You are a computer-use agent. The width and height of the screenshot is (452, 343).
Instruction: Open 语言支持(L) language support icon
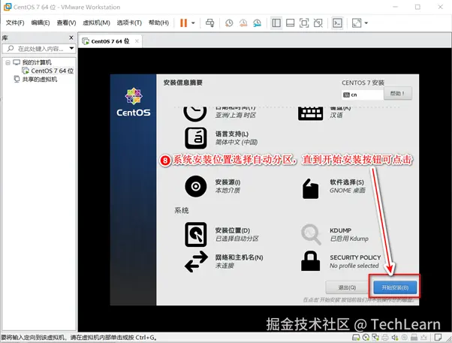point(196,138)
